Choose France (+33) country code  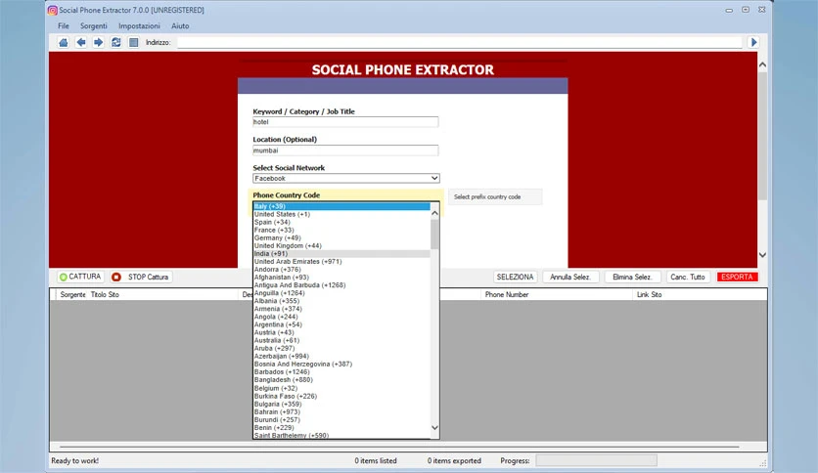(341, 230)
